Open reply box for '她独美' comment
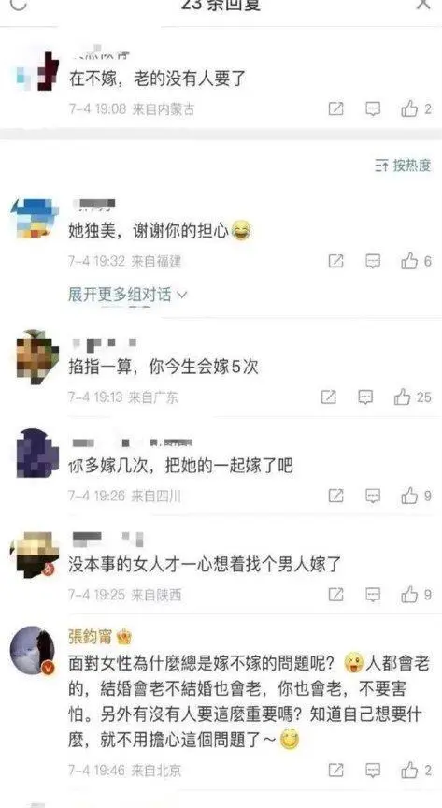 click(373, 262)
